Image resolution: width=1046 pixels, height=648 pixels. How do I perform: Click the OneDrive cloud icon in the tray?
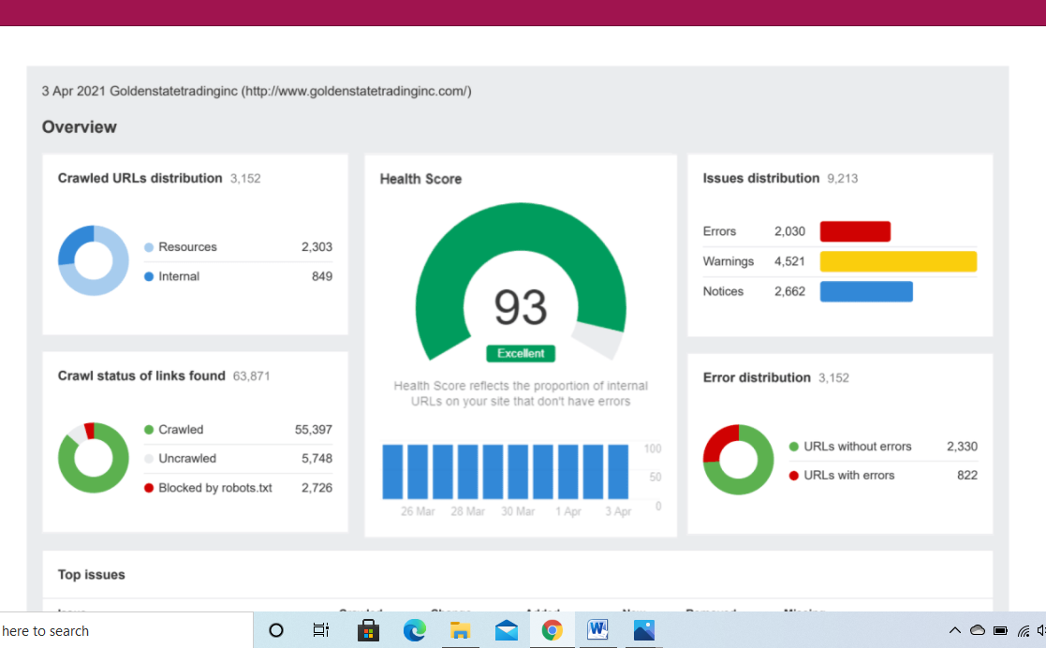[977, 630]
